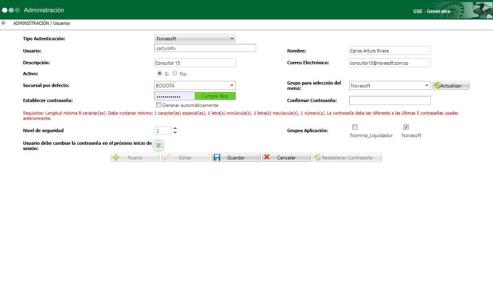Viewport: 493px width, 281px height.
Task: Click the ADMINISTRACIÓN / Usuarios breadcrumb
Action: 42,23
